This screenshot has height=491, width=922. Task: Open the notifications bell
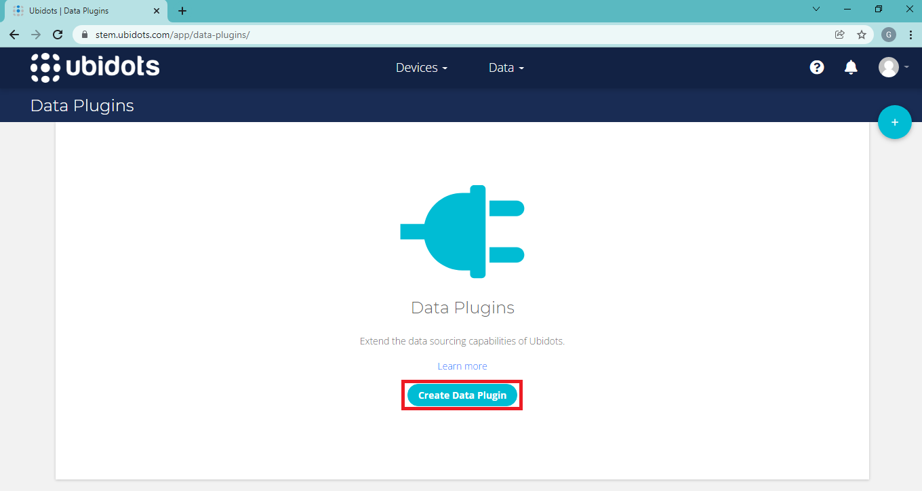point(851,67)
